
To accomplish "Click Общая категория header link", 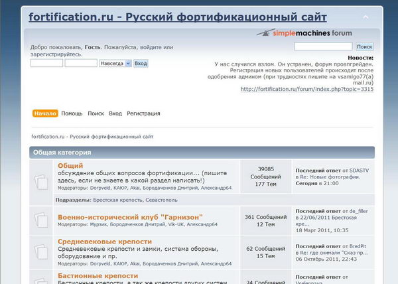I will (62, 152).
